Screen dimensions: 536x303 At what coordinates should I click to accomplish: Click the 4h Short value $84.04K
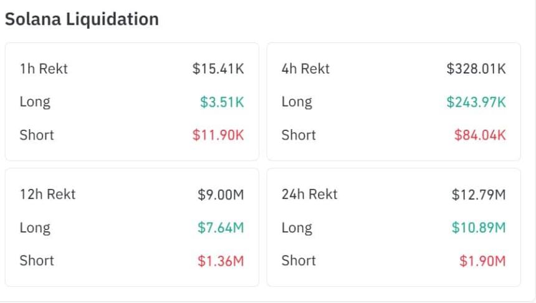(x=480, y=135)
